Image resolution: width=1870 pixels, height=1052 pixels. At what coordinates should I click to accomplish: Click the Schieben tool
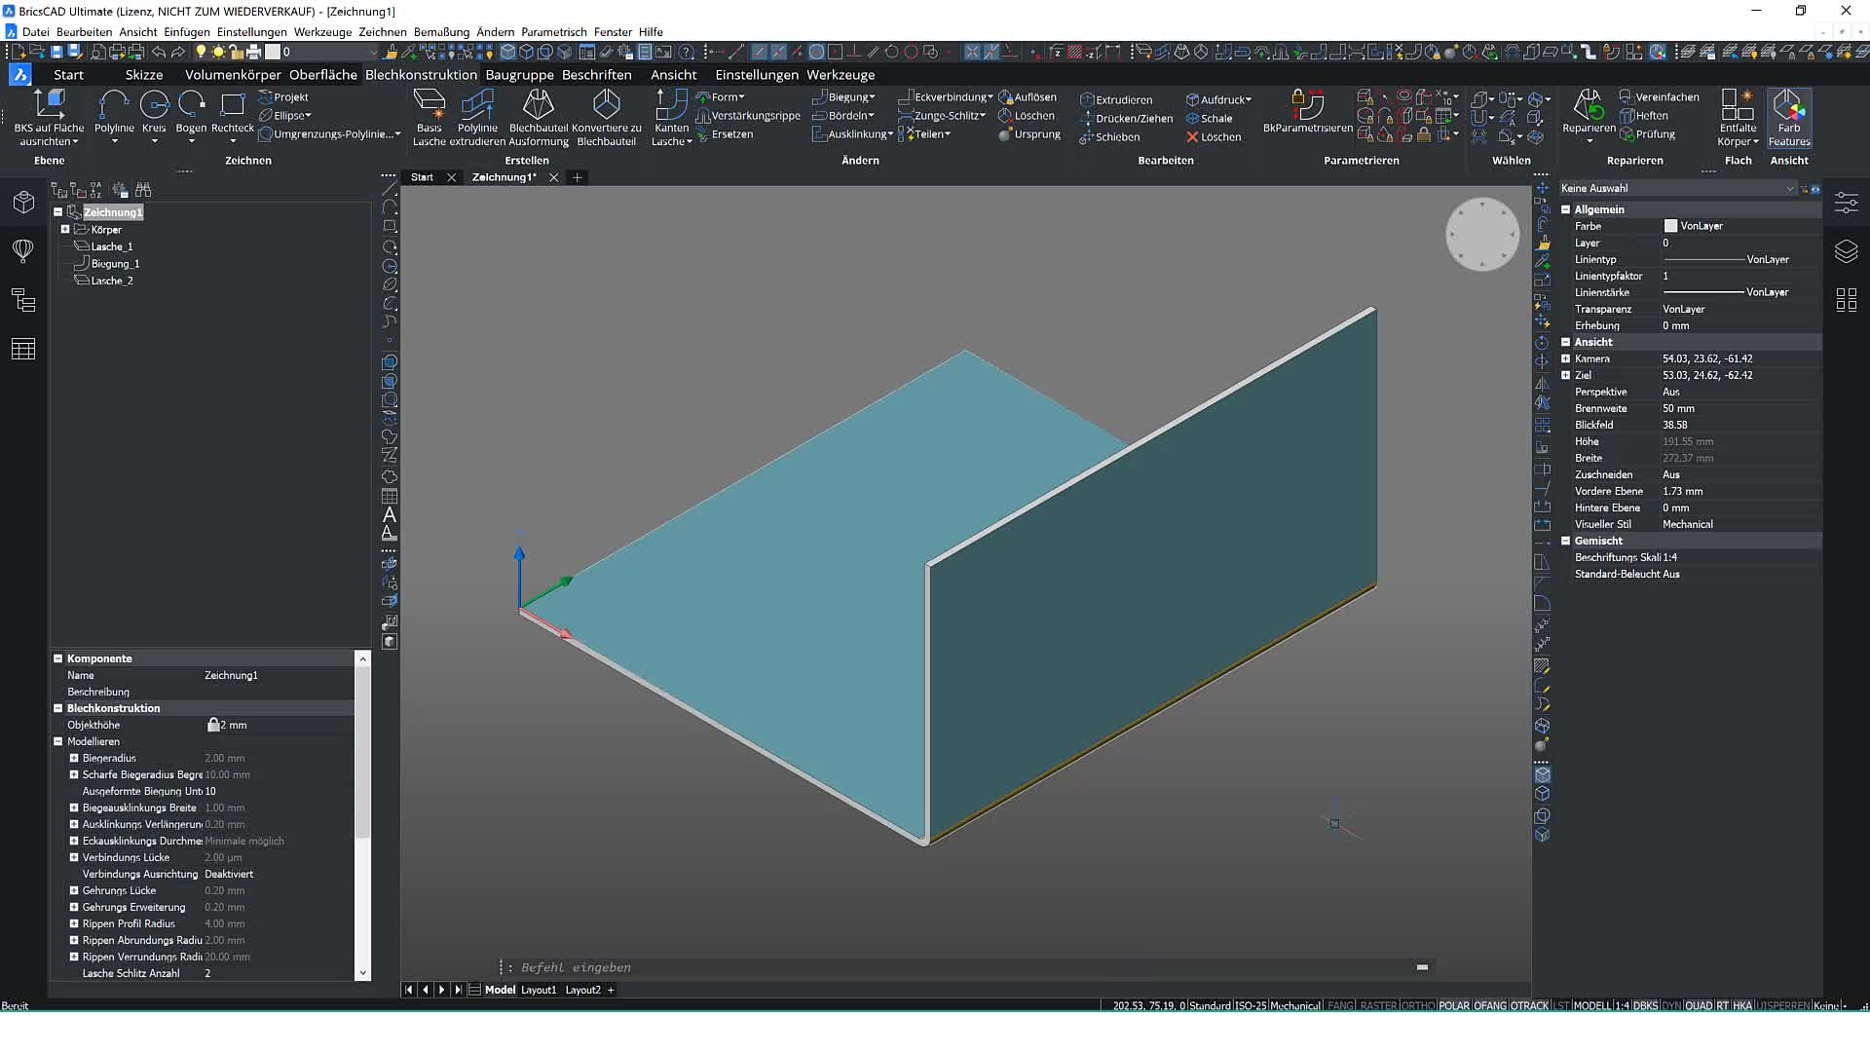tap(1110, 137)
